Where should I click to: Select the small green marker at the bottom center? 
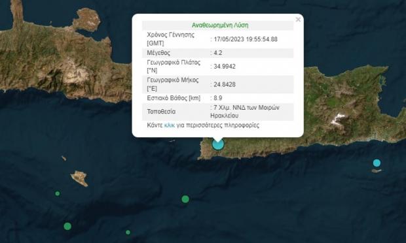(x=128, y=233)
